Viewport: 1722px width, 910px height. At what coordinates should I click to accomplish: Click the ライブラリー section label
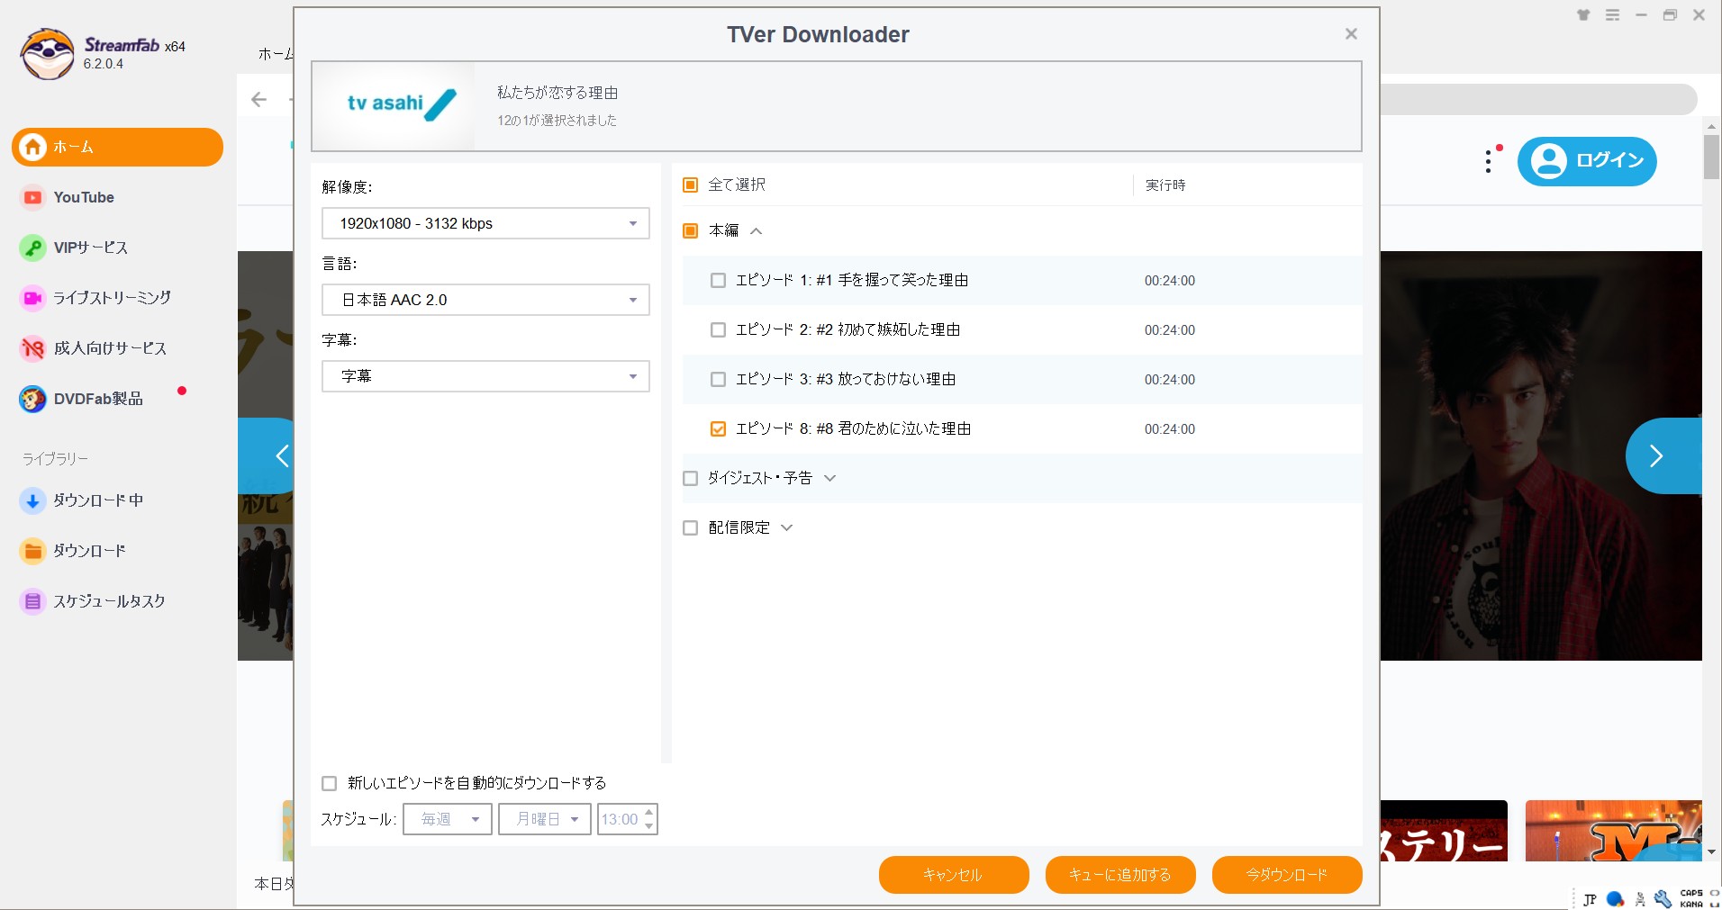click(x=55, y=459)
